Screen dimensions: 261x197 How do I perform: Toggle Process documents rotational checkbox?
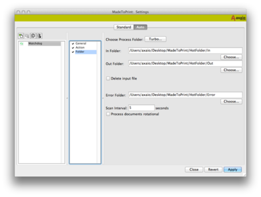pyautogui.click(x=108, y=114)
